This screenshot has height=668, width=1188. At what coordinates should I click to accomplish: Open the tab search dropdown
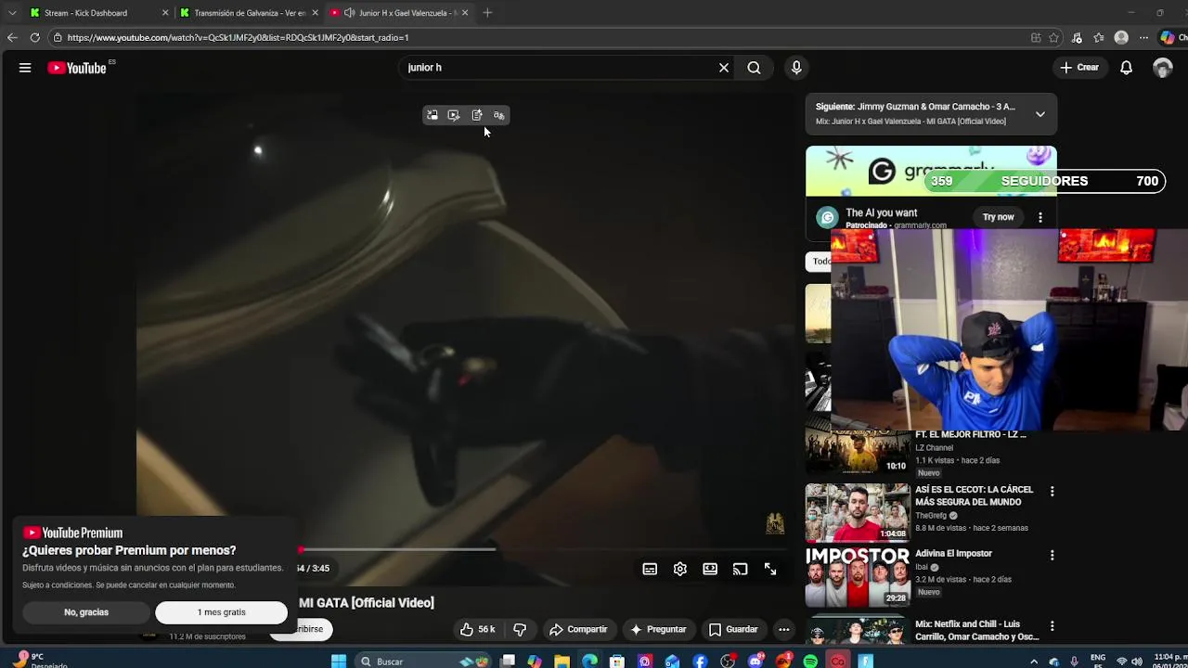click(12, 13)
